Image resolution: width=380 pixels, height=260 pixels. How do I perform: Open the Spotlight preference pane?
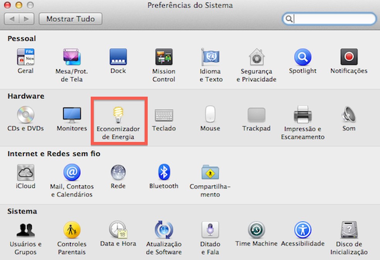coord(302,58)
